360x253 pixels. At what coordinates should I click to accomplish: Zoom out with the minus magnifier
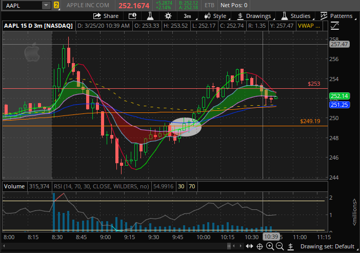tap(279, 246)
